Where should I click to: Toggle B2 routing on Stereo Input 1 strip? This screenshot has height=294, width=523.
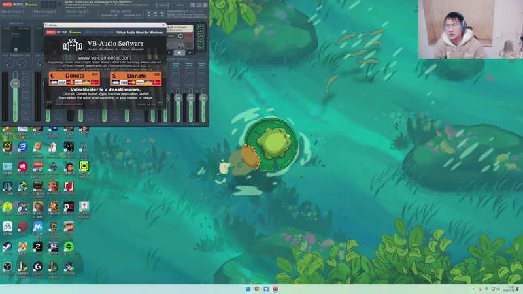pyautogui.click(x=25, y=99)
